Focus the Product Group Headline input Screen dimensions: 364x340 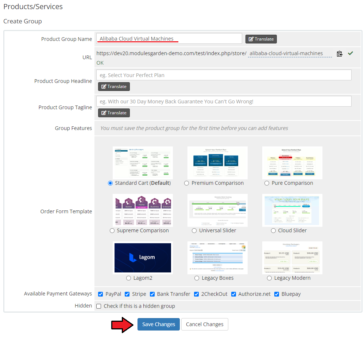click(x=224, y=75)
